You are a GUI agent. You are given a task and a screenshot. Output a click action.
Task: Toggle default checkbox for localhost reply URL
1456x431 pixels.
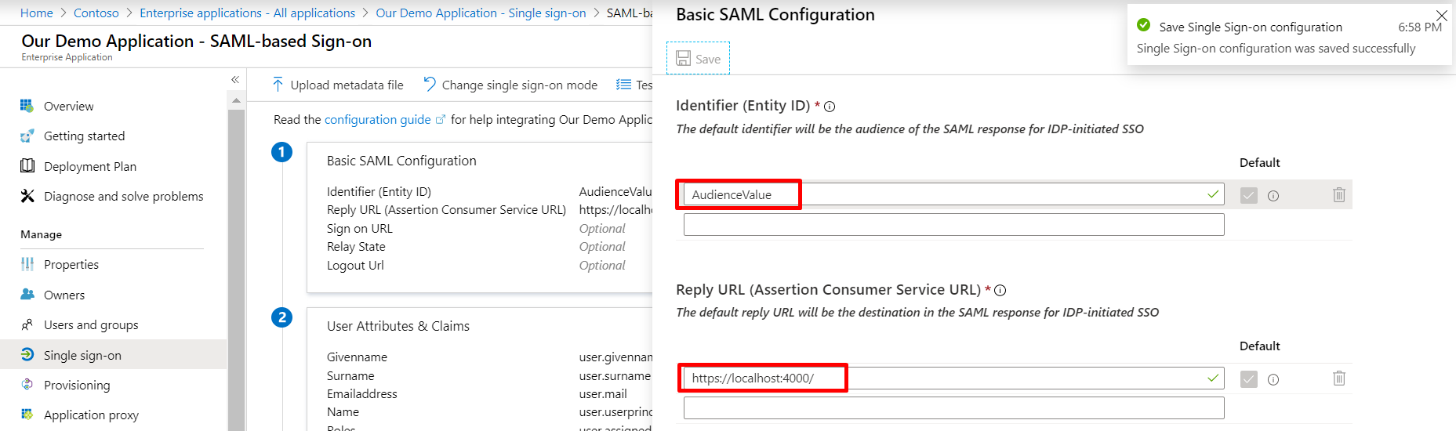point(1248,379)
